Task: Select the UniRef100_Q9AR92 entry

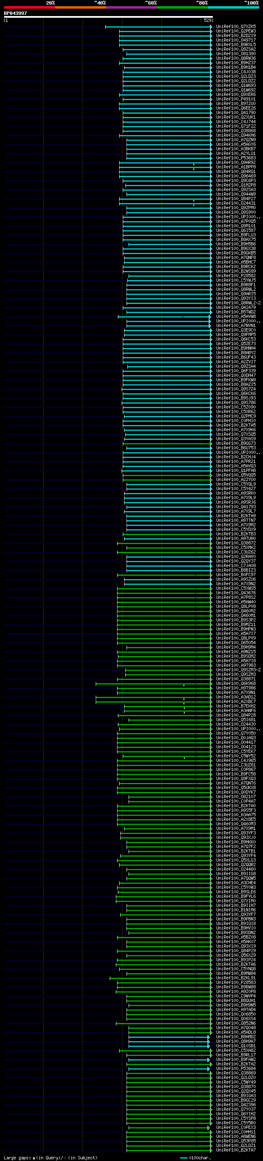Action: click(235, 162)
